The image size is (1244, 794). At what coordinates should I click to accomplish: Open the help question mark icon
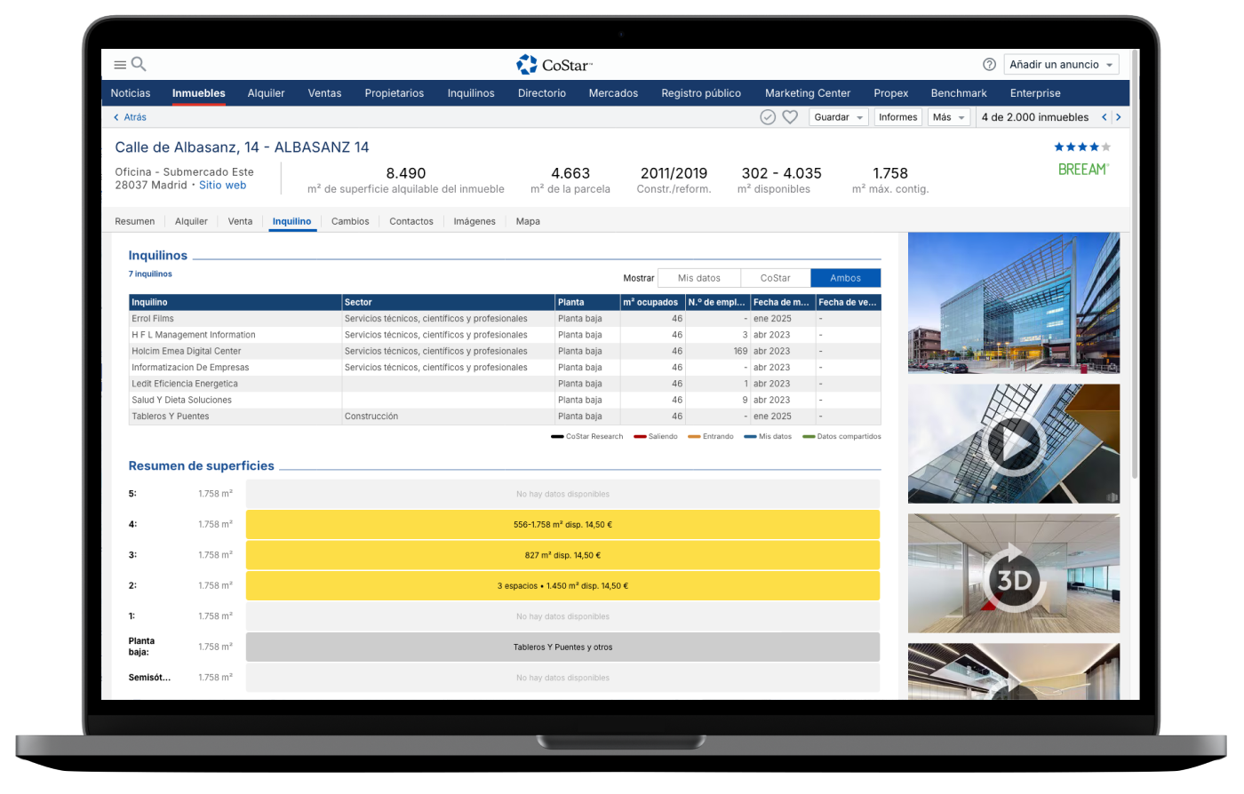989,65
